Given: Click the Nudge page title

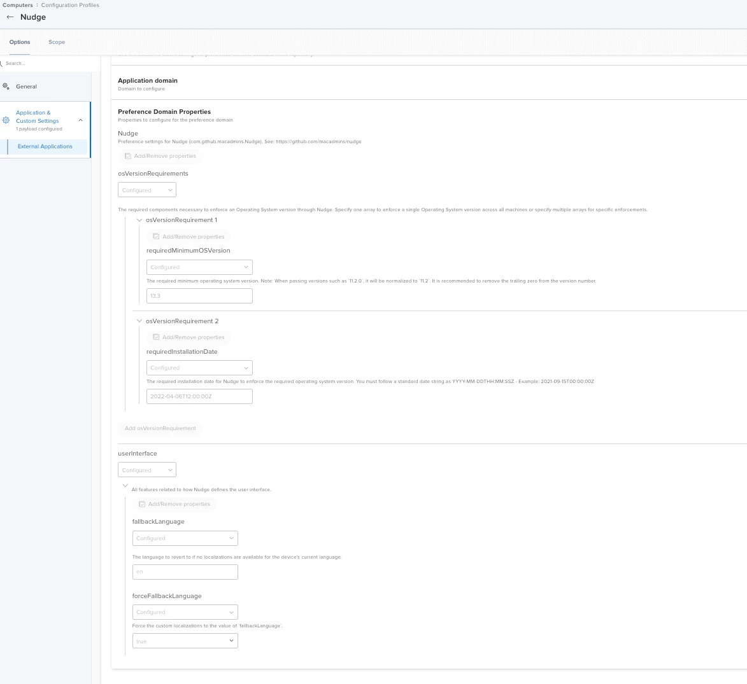Looking at the screenshot, I should pyautogui.click(x=33, y=17).
